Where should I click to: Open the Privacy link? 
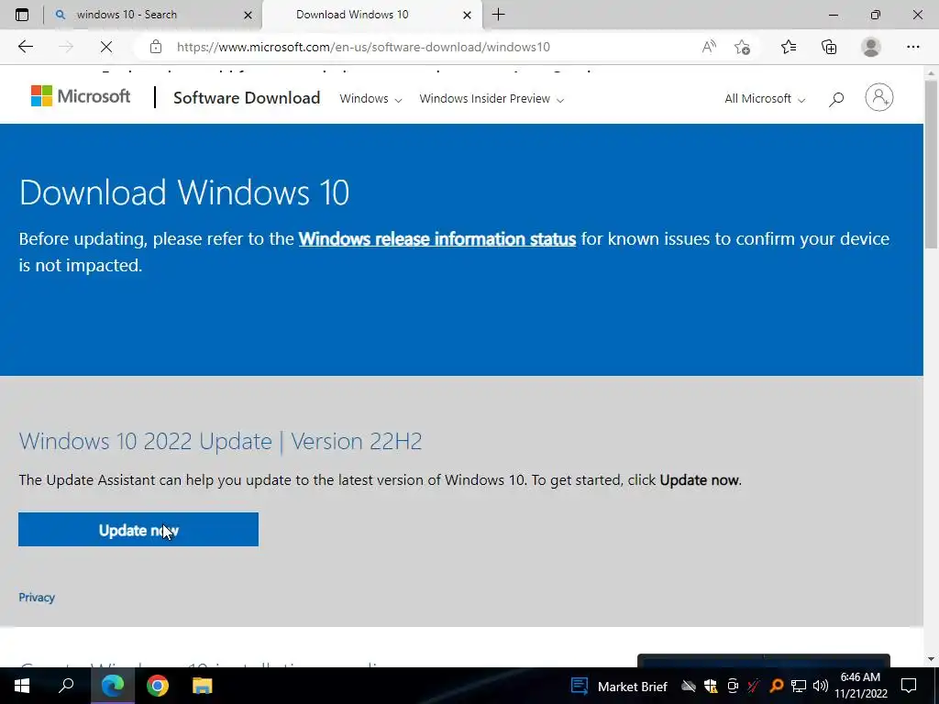37,598
